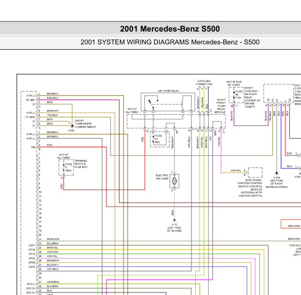Viewport: 301px width, 295px height.
Task: Click the 'CF MOD' pin label
Action: coord(30,117)
